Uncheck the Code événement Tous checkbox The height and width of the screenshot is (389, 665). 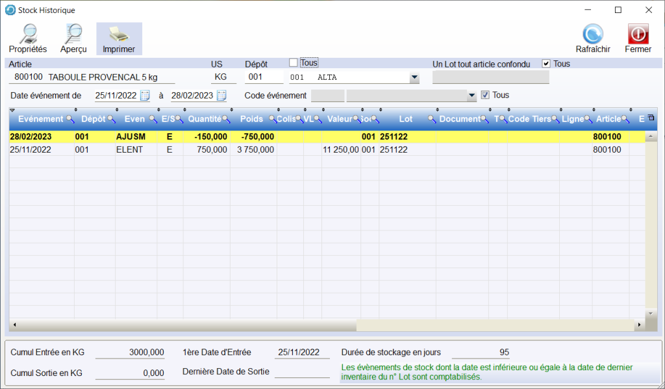484,95
